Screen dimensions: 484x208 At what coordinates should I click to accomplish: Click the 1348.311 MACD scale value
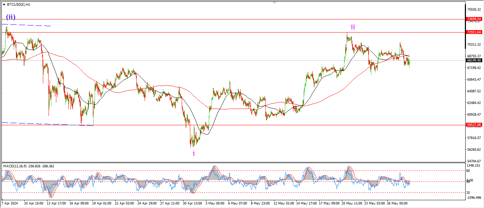(x=473, y=165)
